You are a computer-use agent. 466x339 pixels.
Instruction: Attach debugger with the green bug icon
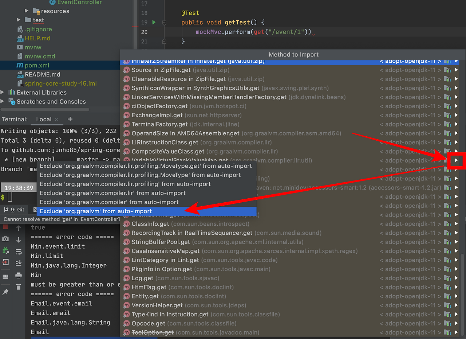(5, 251)
